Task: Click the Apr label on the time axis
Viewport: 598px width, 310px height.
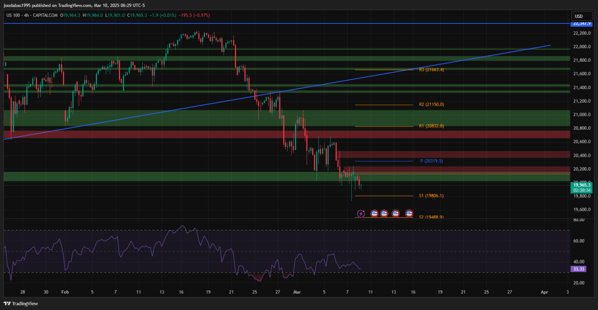Action: 544,292
